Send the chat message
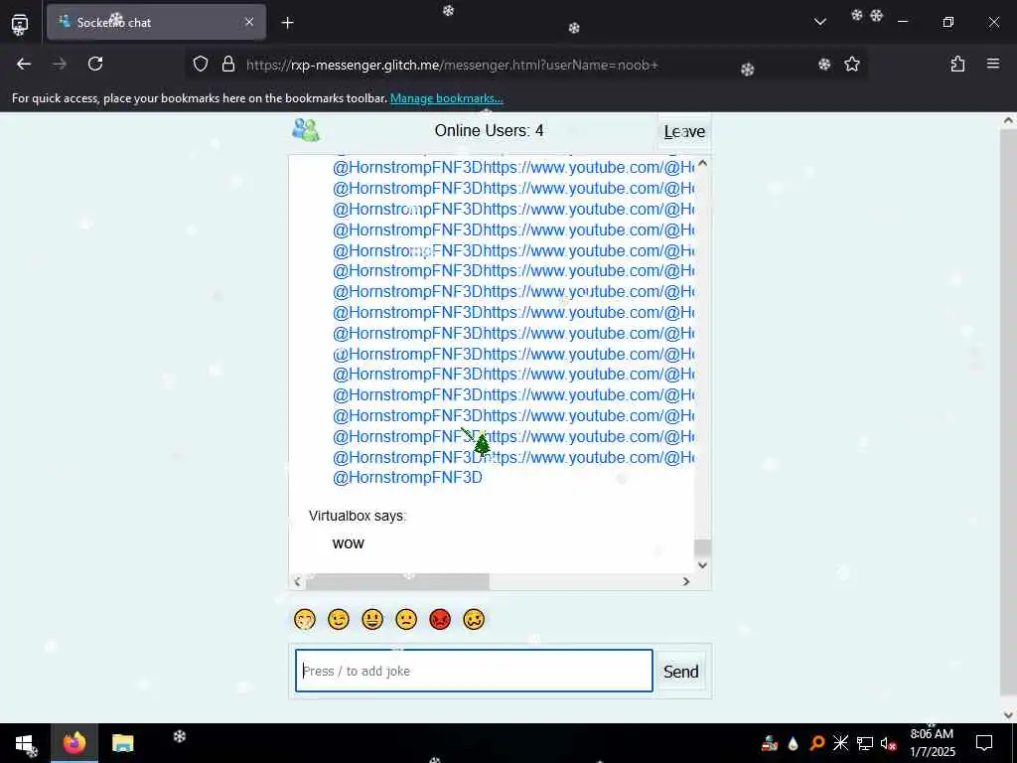1017x763 pixels. 680,672
